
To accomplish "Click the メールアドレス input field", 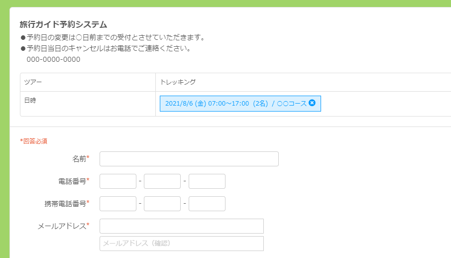I will click(181, 226).
